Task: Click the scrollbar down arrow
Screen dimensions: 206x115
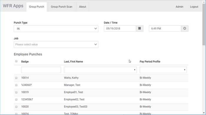Action: [x=204, y=113]
